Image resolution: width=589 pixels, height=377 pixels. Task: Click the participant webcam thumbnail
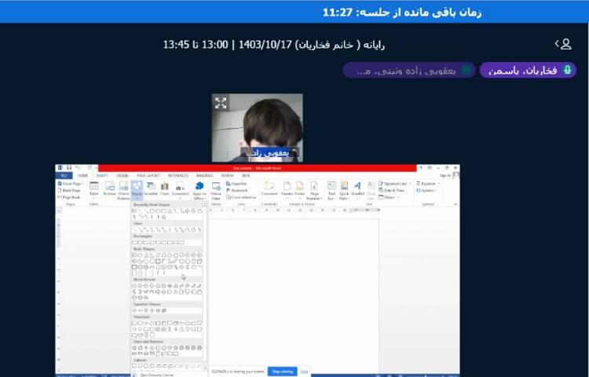(x=258, y=128)
